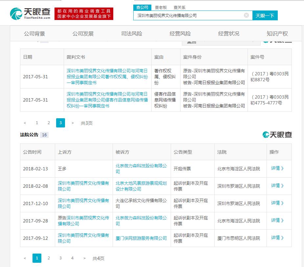Open the 经营状况 navigation tab

pyautogui.click(x=229, y=34)
